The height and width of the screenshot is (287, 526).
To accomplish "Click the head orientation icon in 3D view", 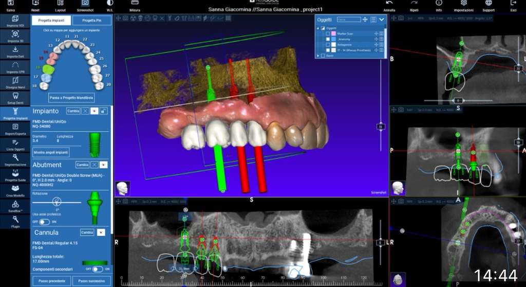I will 123,188.
